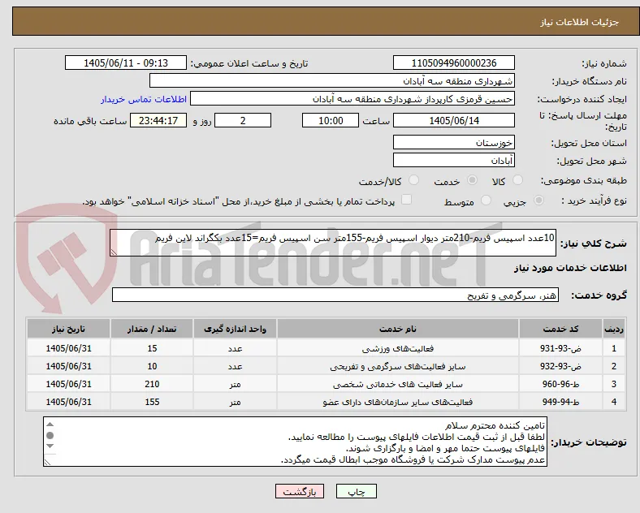Click the شرح کلی نیاز description textarea
This screenshot has height=513, width=640.
(x=333, y=243)
